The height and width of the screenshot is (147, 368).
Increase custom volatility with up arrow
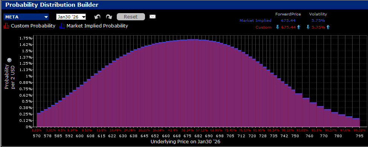pos(328,27)
